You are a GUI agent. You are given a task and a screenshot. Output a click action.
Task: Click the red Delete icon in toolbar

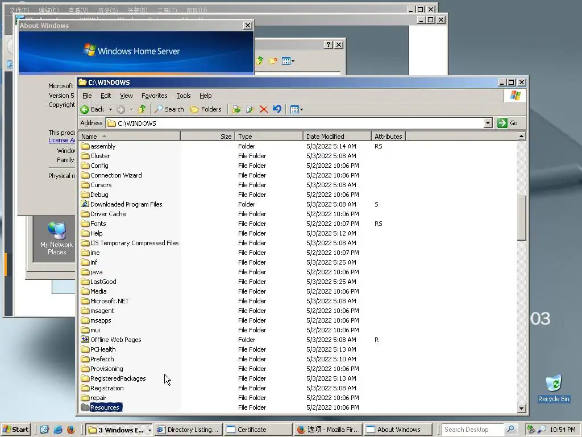264,109
